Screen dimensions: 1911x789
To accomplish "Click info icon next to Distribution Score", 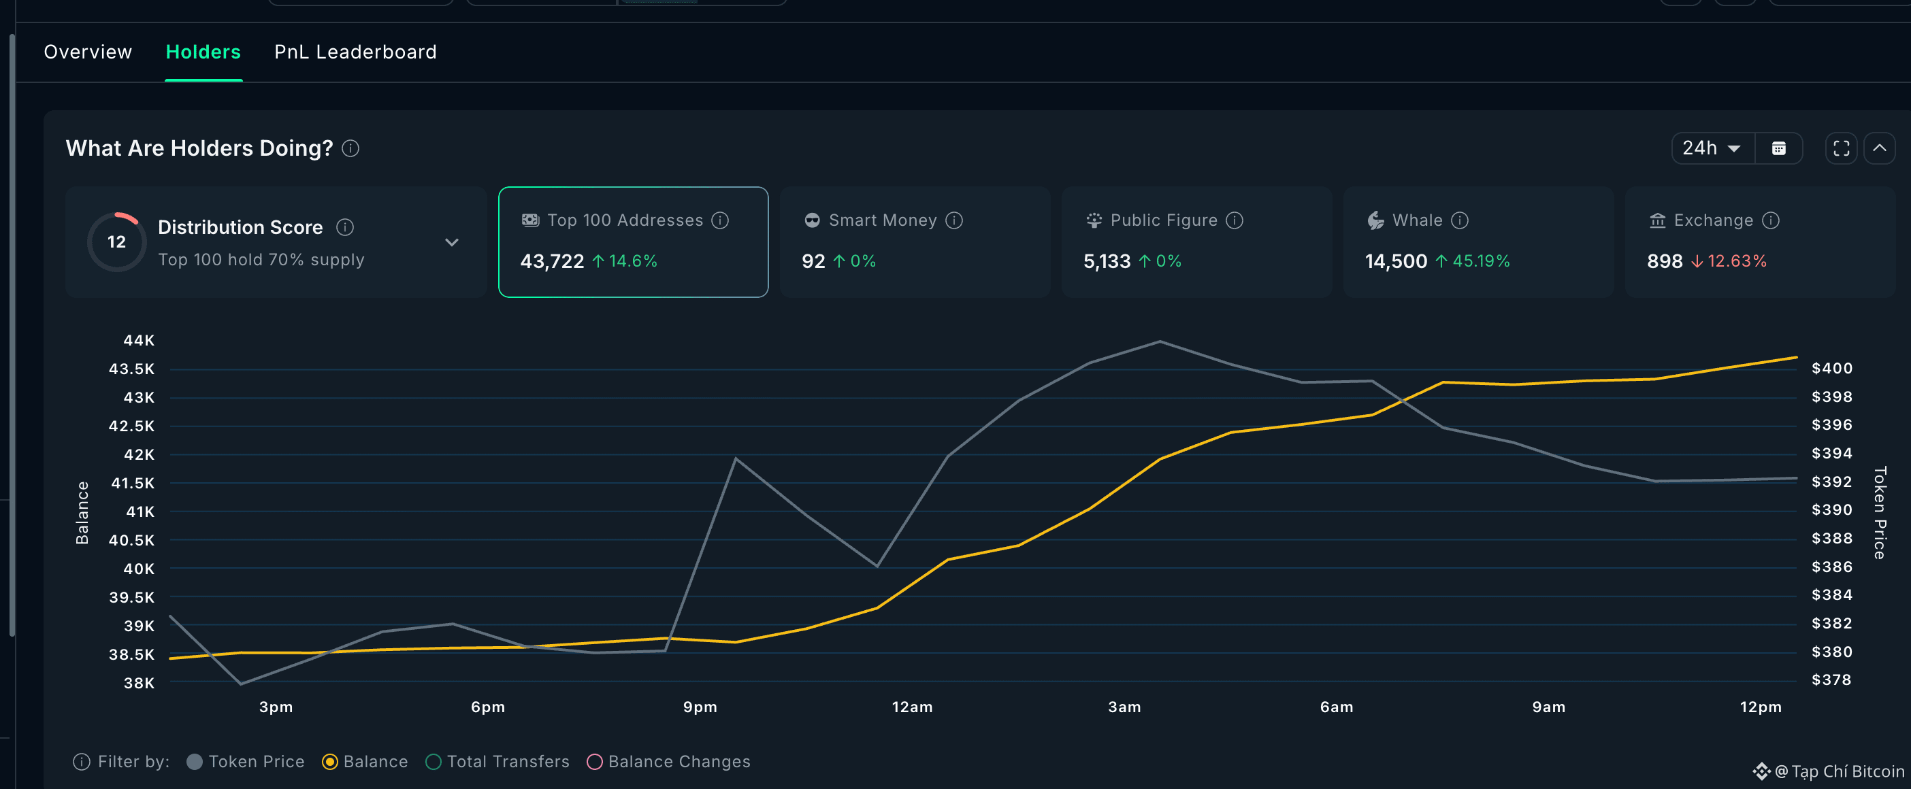I will tap(345, 228).
